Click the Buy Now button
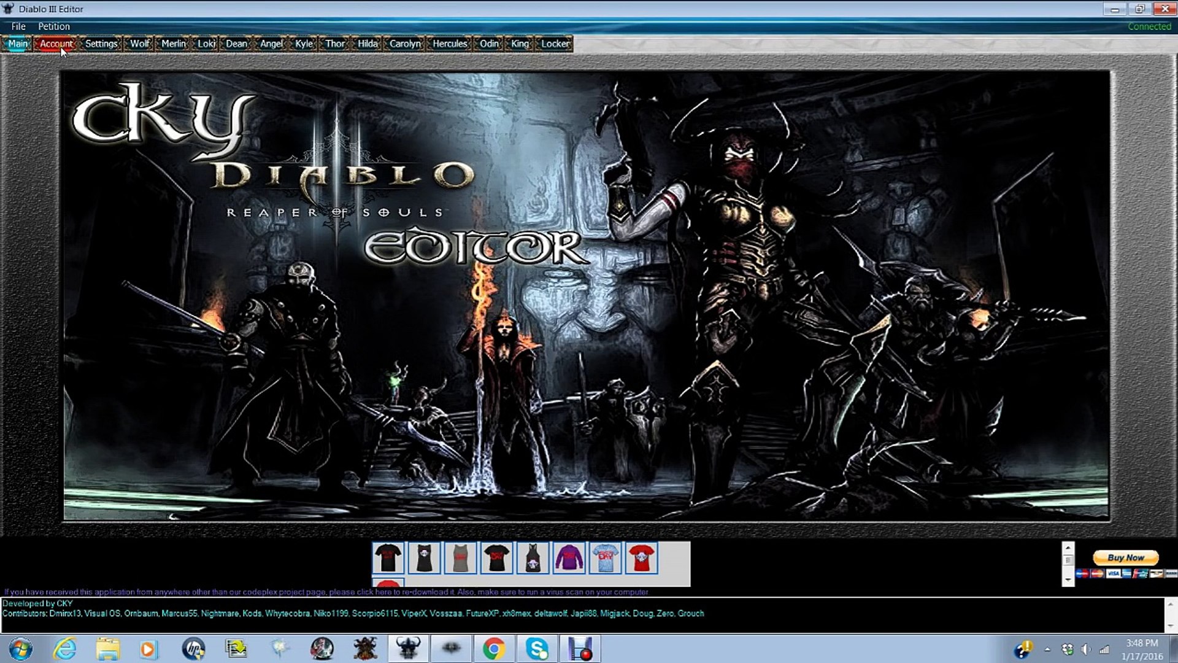Viewport: 1178px width, 663px height. pyautogui.click(x=1125, y=557)
